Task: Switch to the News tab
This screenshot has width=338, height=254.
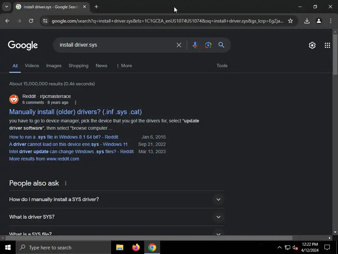Action: [x=101, y=66]
